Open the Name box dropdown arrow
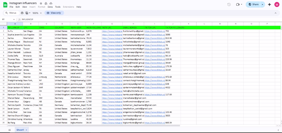The image size is (282, 133). point(14,19)
